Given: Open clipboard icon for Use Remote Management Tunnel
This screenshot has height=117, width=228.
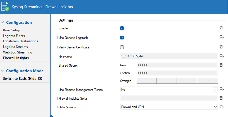Looking at the screenshot, I should (x=222, y=89).
